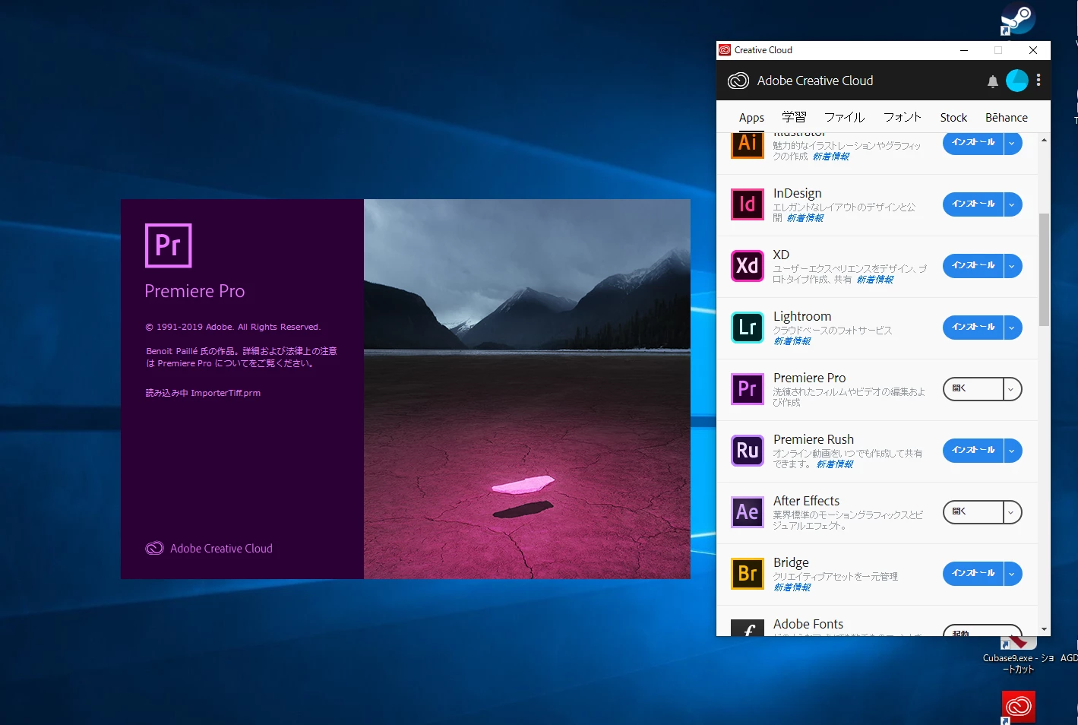Click the Bridge app name text

791,562
